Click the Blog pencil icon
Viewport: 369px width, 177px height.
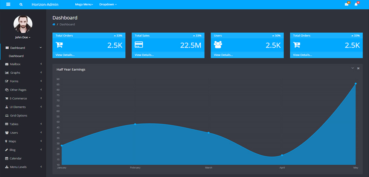7,150
